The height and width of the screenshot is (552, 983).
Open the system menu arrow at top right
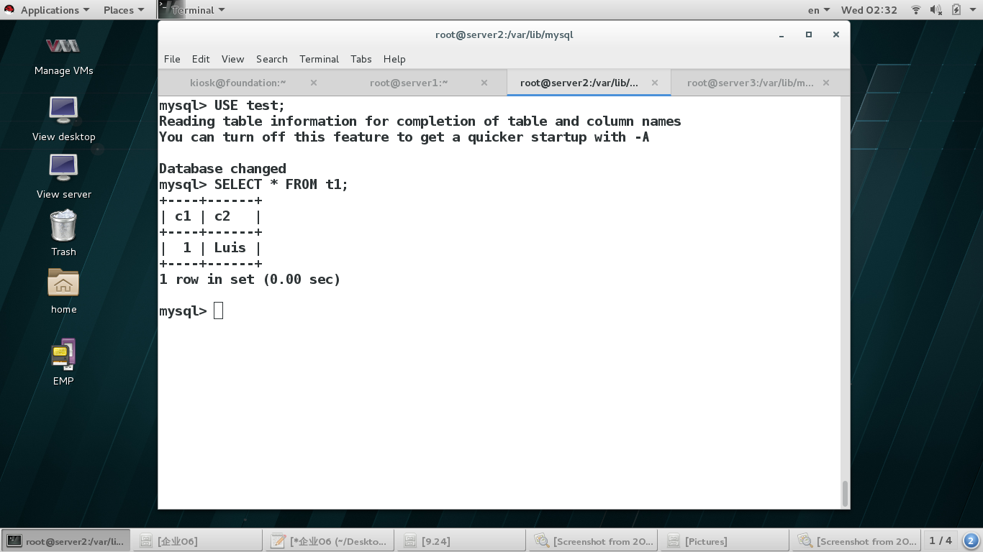[972, 10]
